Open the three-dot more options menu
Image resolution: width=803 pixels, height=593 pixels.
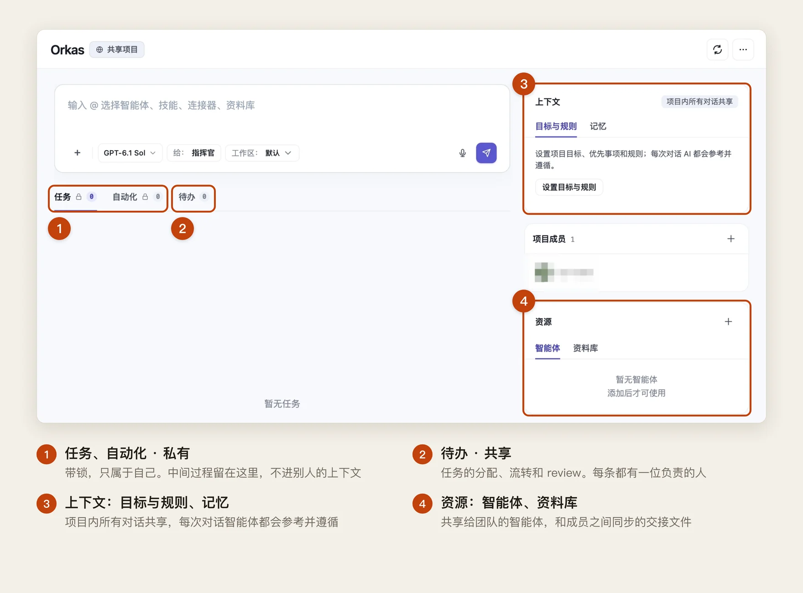743,49
